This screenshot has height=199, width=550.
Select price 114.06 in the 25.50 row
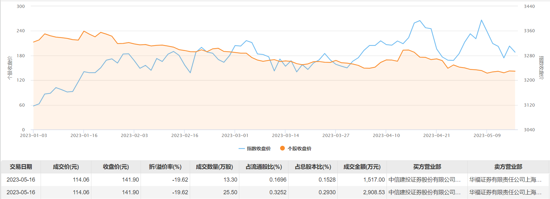point(81,192)
